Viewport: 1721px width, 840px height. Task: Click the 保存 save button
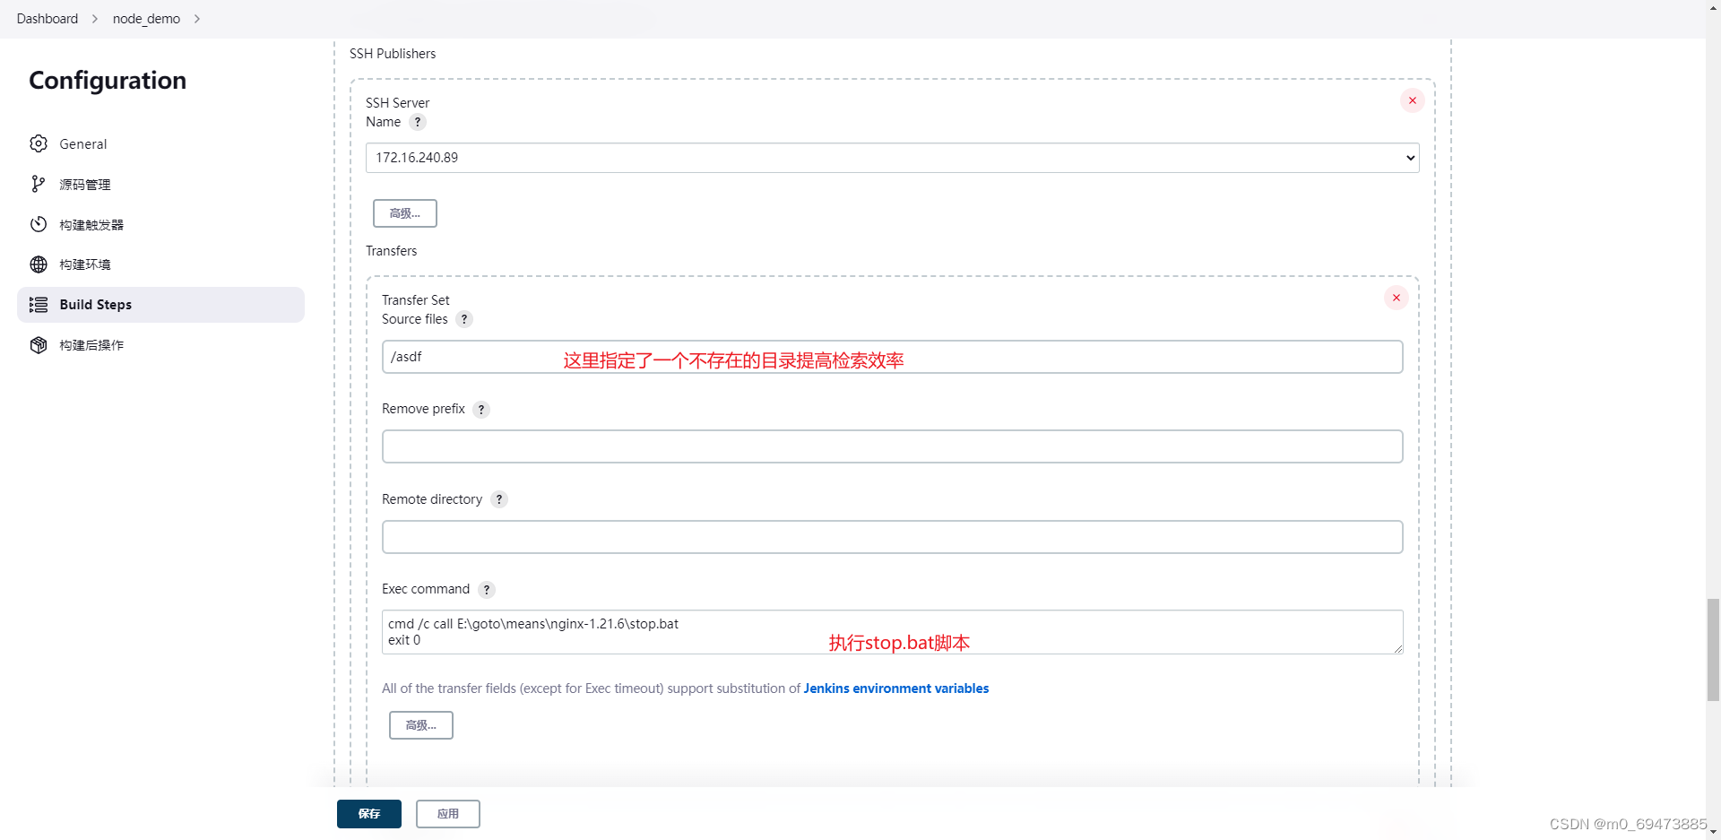pos(368,814)
